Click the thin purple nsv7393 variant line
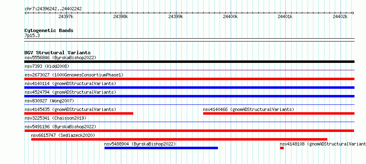The width and height of the screenshot is (366, 164). [x=189, y=70]
